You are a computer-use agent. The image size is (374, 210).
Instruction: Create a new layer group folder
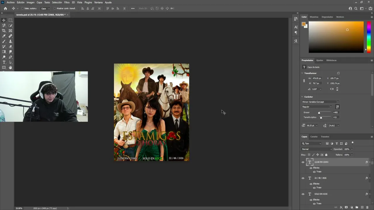point(357,207)
